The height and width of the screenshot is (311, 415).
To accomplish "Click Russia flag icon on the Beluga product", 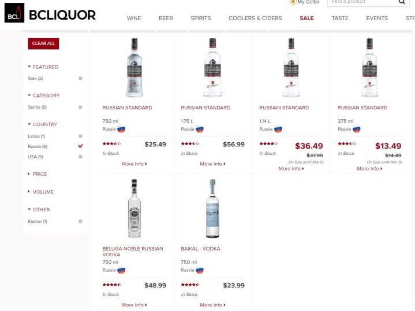I will 121,270.
